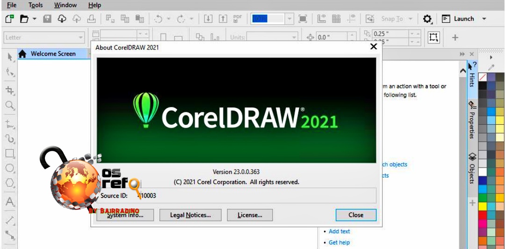Viewport: 505px width, 249px height.
Task: Select the Crop tool in toolbox
Action: pyautogui.click(x=10, y=91)
